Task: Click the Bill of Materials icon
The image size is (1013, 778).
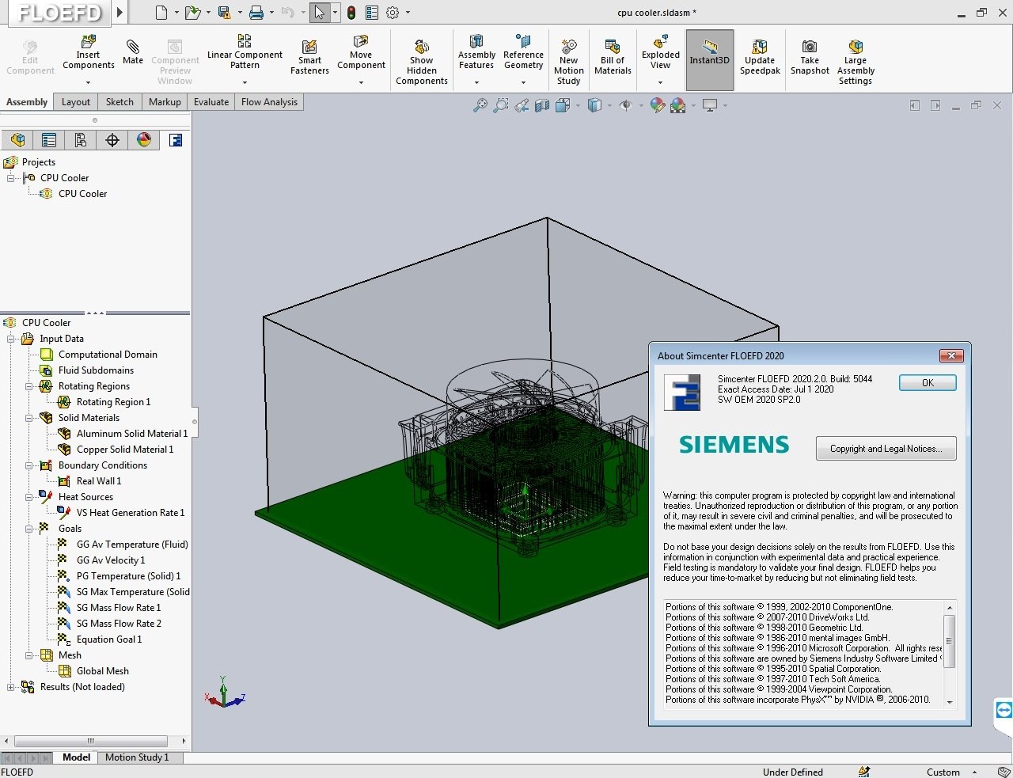Action: 612,46
